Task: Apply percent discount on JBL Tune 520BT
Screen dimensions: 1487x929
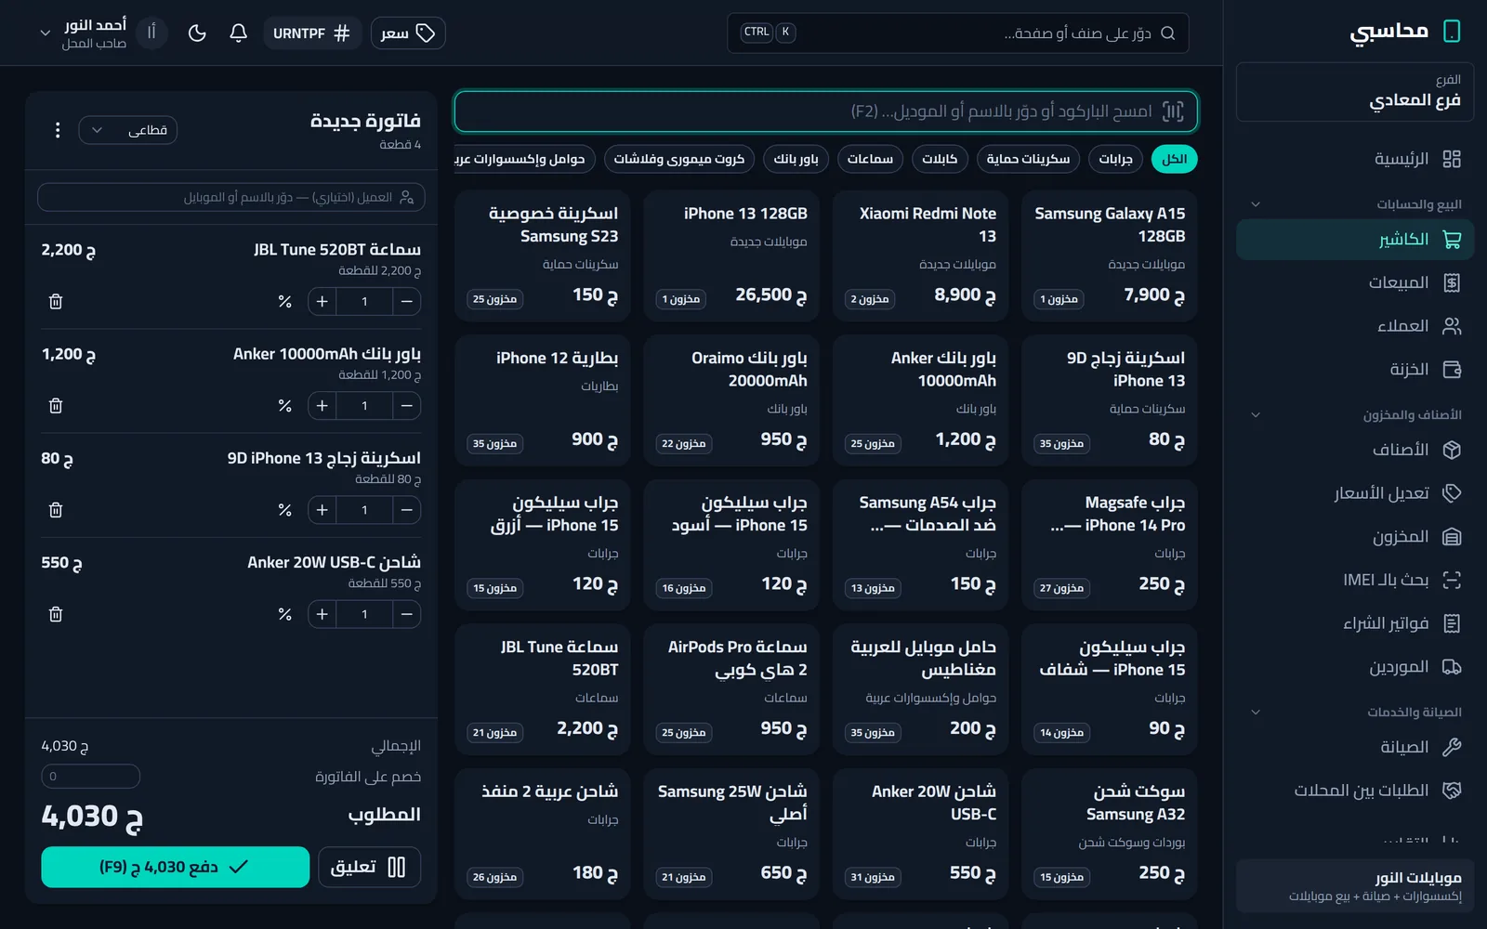Action: (285, 302)
